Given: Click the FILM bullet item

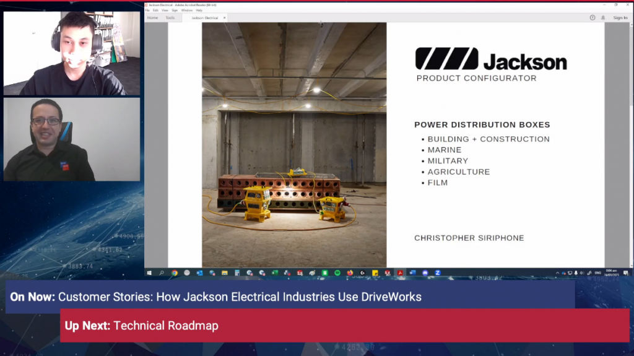Looking at the screenshot, I should coord(438,183).
